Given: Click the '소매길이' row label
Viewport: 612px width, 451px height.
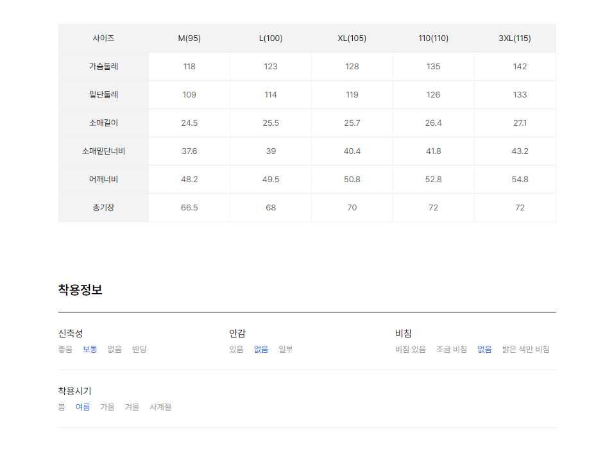Looking at the screenshot, I should point(103,123).
